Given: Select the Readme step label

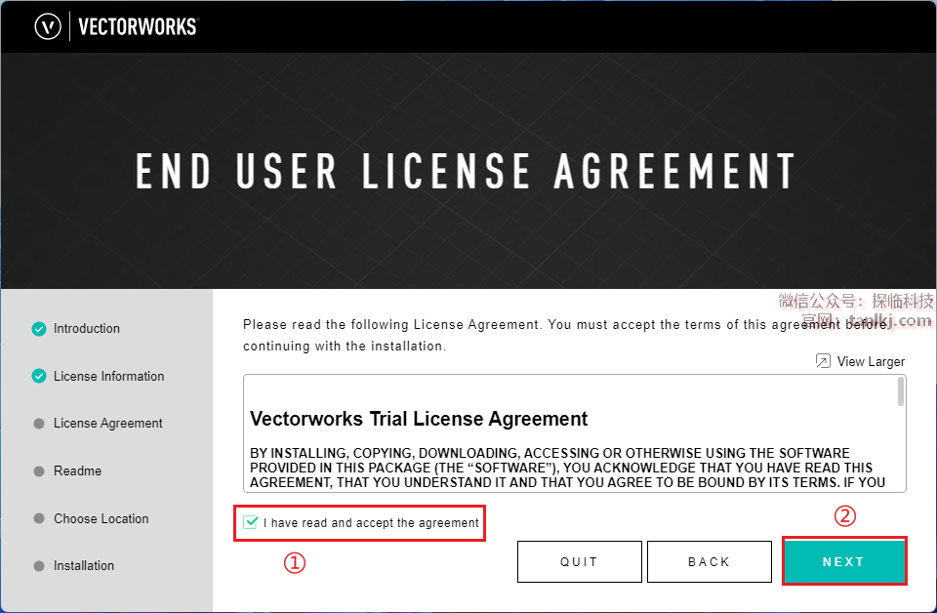Looking at the screenshot, I should click(78, 471).
